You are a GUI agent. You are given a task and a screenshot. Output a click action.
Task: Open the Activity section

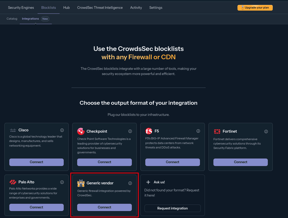click(136, 7)
